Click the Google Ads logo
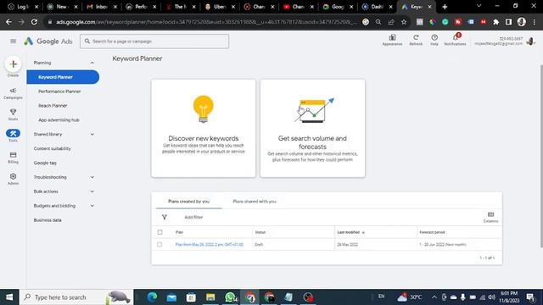The width and height of the screenshot is (543, 305). point(48,42)
